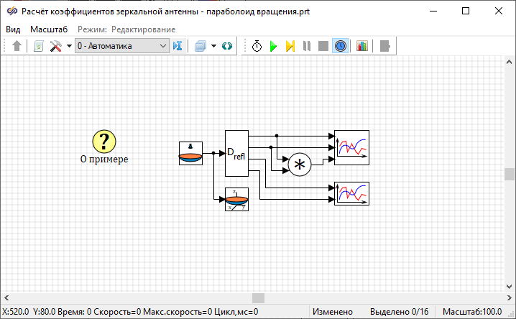Toggle the blue clock button
Image resolution: width=516 pixels, height=319 pixels.
pos(341,46)
